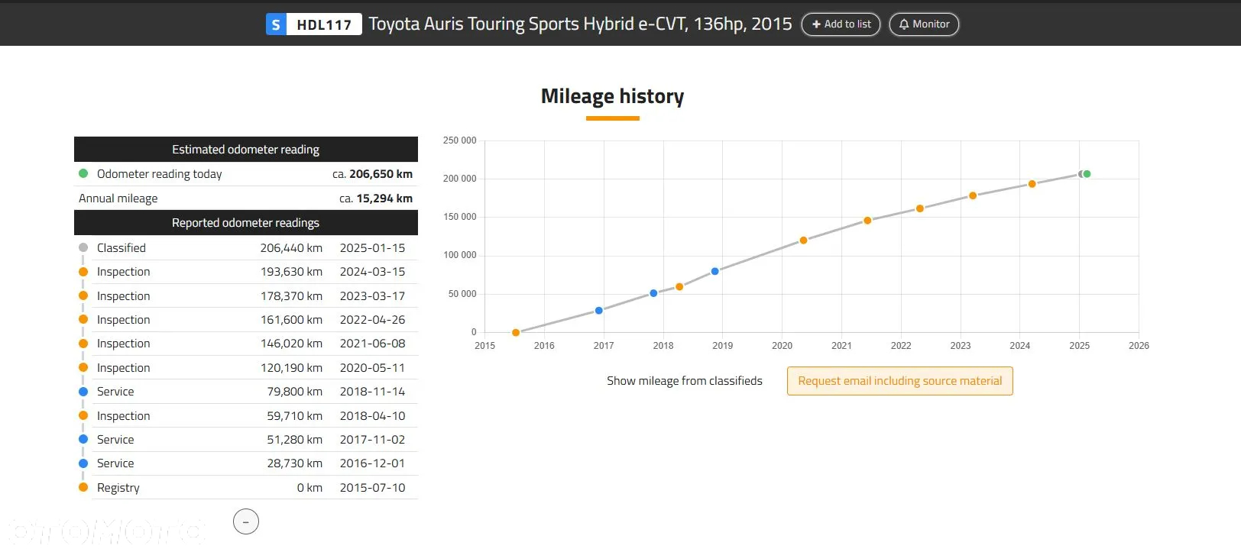The image size is (1241, 552).
Task: Click the date 2018-11-14
Action: (372, 392)
